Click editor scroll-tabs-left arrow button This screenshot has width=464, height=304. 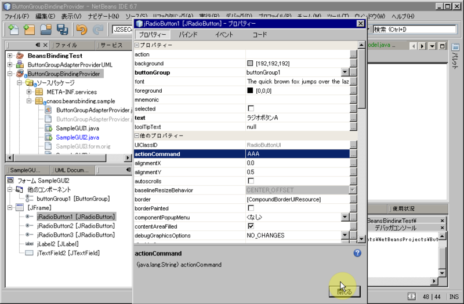click(x=414, y=46)
